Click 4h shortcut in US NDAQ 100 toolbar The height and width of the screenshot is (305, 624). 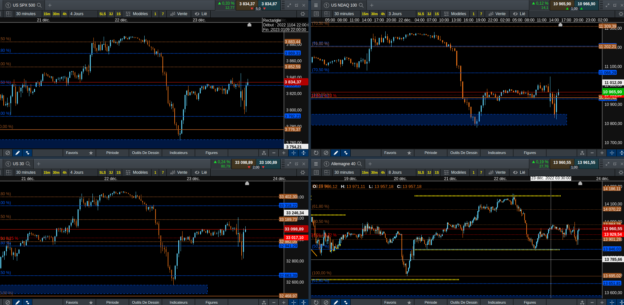(x=383, y=14)
